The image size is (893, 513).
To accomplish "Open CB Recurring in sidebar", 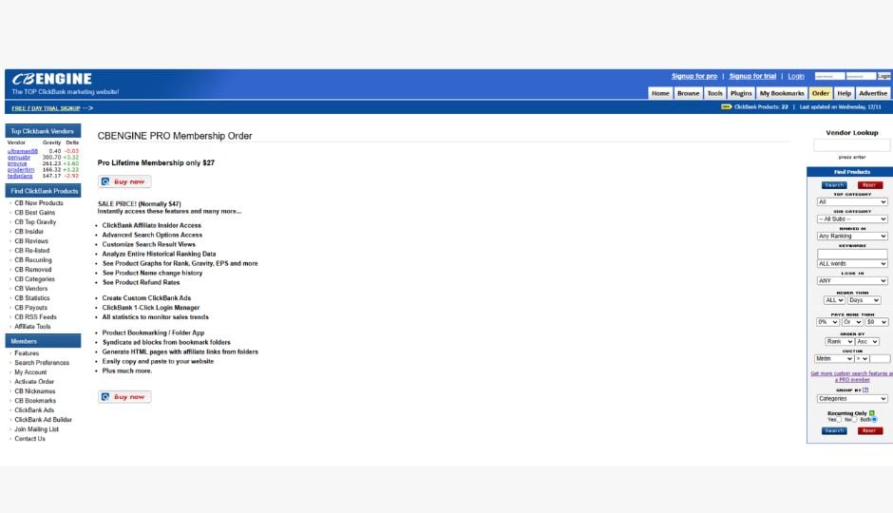I will coord(33,260).
